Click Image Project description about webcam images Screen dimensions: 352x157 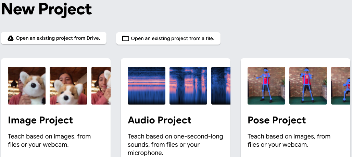[x=49, y=141]
